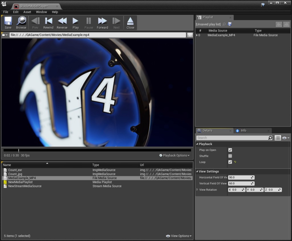Rewind the media to start

pos(48,23)
